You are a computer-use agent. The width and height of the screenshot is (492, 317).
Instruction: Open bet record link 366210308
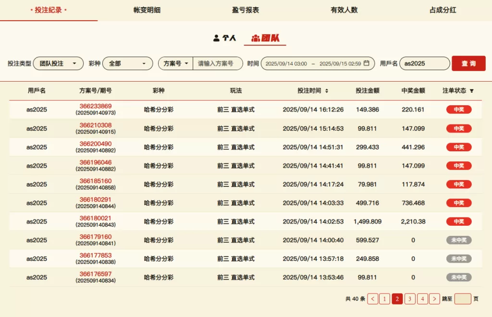(96, 125)
